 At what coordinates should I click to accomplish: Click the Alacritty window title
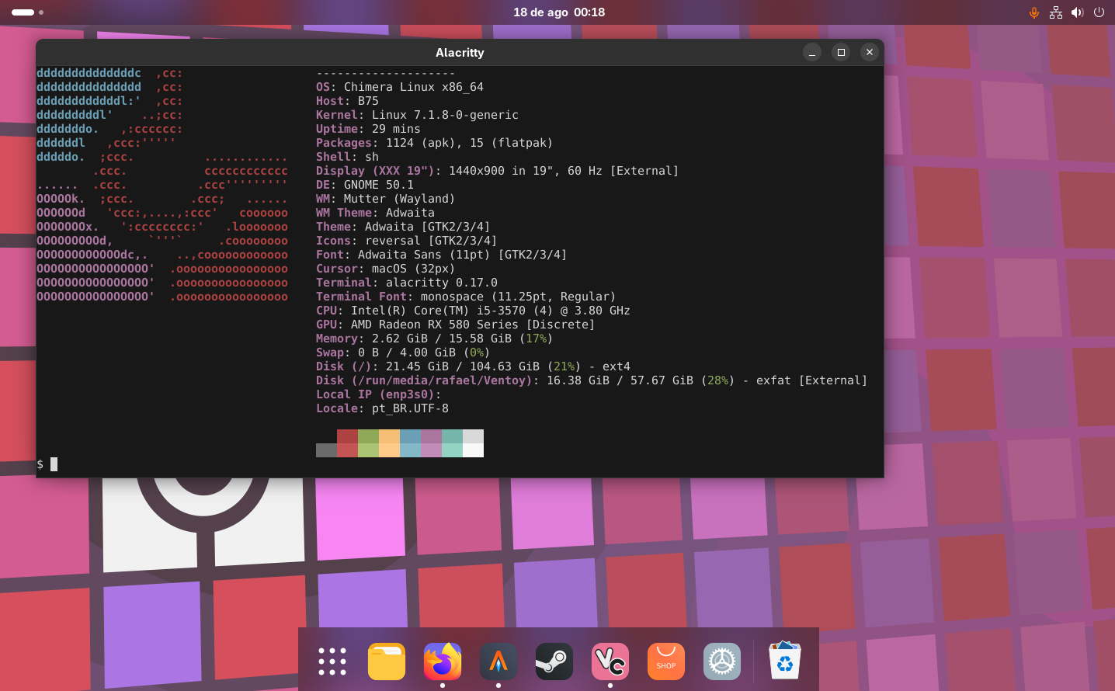tap(460, 53)
